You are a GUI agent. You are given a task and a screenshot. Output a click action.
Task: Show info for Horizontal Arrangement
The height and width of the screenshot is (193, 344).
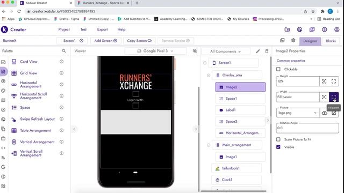click(61, 85)
